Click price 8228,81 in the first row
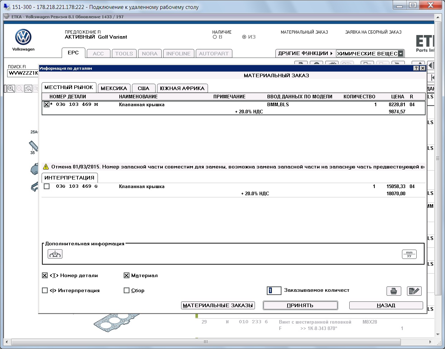The image size is (445, 349). tap(397, 105)
